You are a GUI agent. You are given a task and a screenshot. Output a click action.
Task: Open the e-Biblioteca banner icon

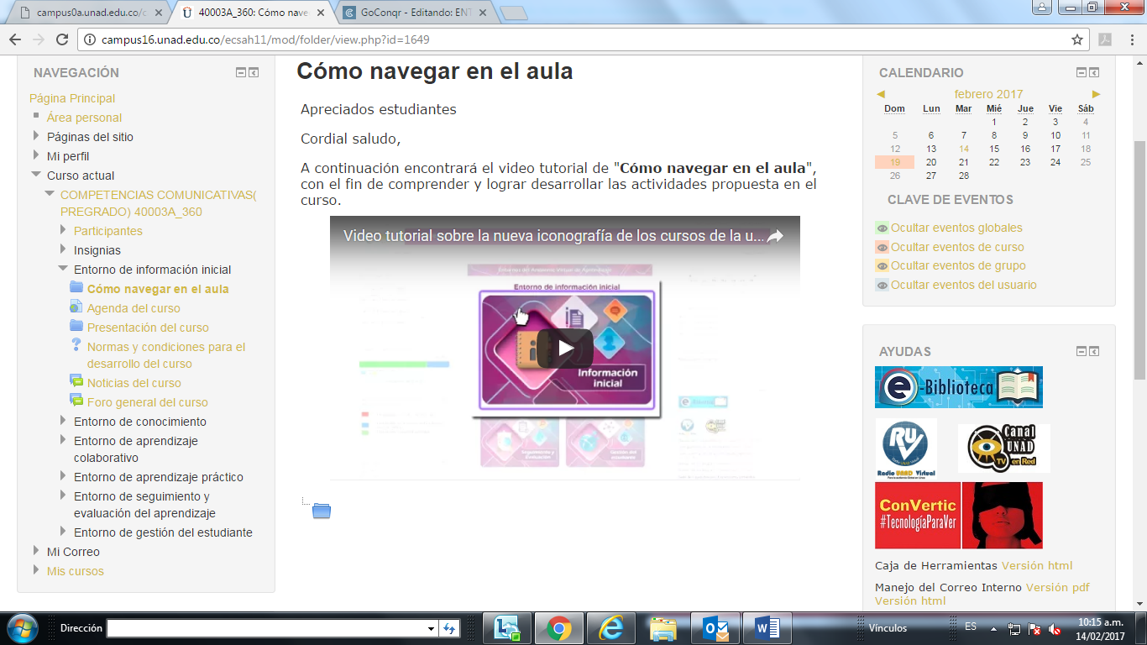[x=958, y=387]
